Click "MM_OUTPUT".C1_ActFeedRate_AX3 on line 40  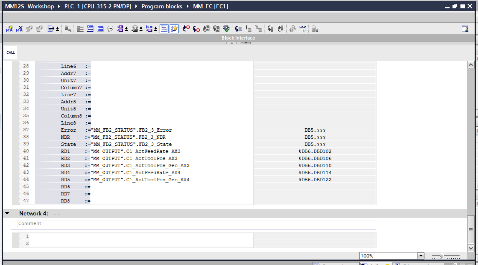point(136,151)
